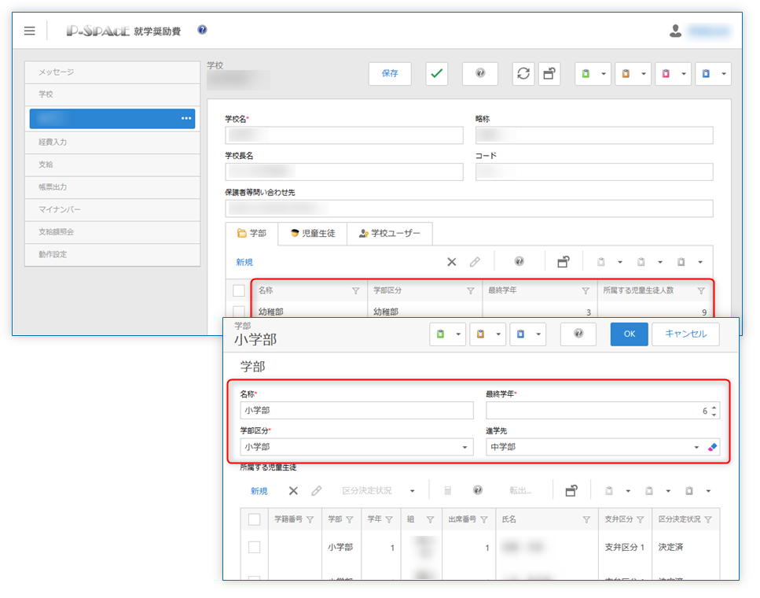Viewport: 760px width, 598px height.
Task: Filter the 学籍番号 column
Action: pos(310,520)
